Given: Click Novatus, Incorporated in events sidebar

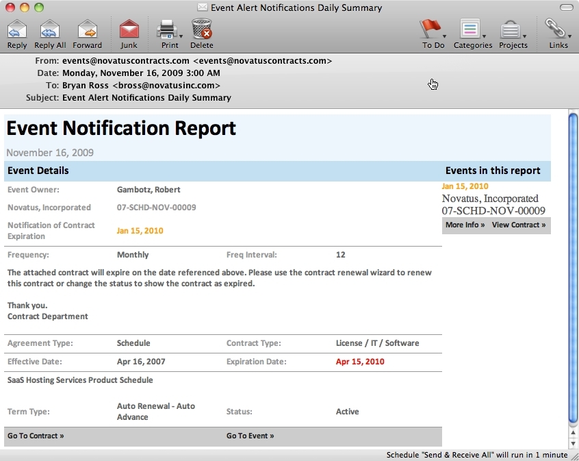Looking at the screenshot, I should [490, 199].
